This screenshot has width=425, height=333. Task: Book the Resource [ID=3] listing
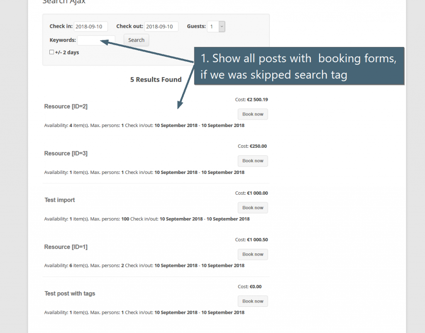coord(252,161)
